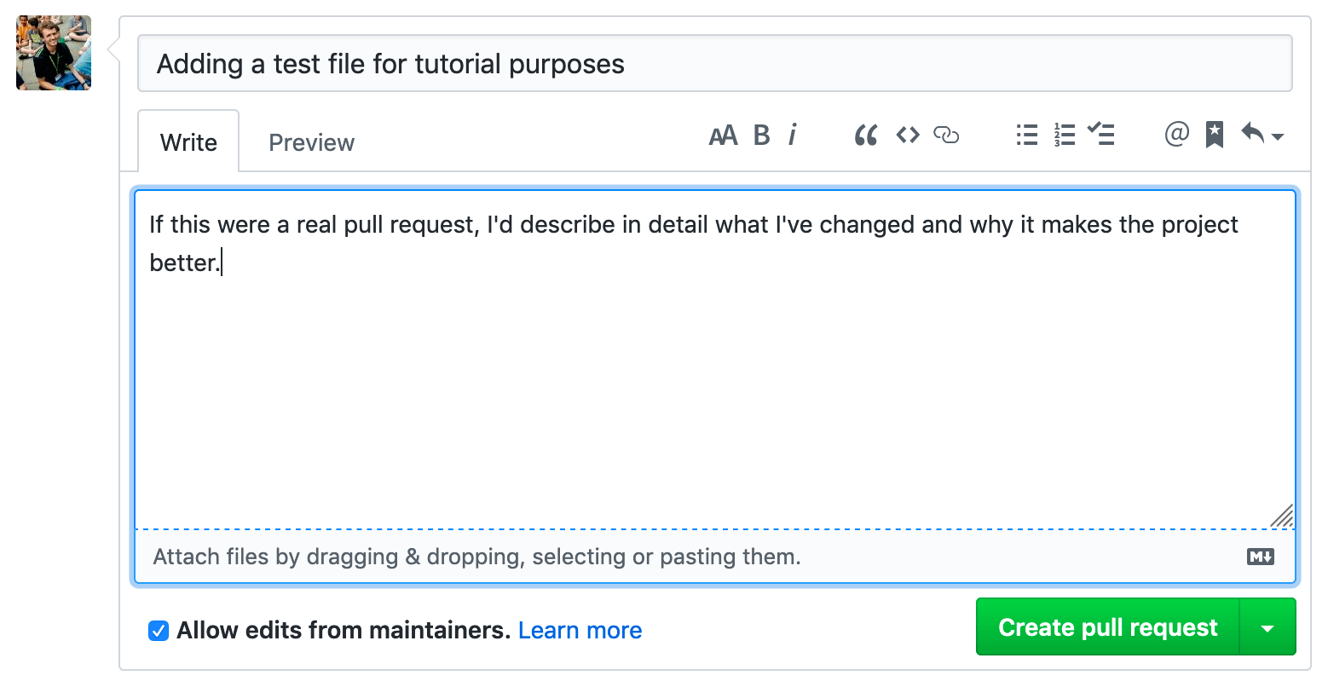The image size is (1328, 687).
Task: Insert a task list
Action: (1101, 136)
